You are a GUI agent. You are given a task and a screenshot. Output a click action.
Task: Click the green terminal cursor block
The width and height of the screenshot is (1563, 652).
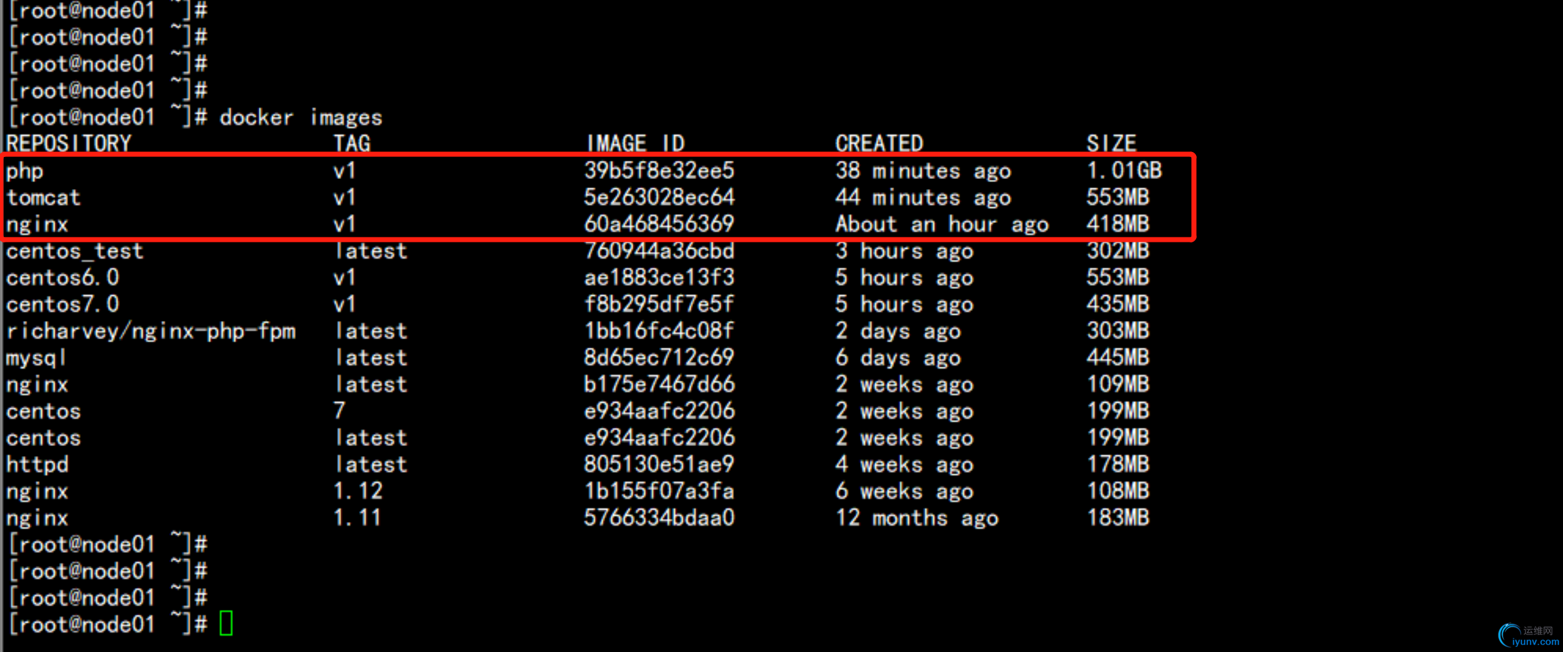pos(226,623)
